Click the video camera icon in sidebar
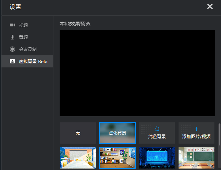The image size is (221, 170). tap(12, 25)
